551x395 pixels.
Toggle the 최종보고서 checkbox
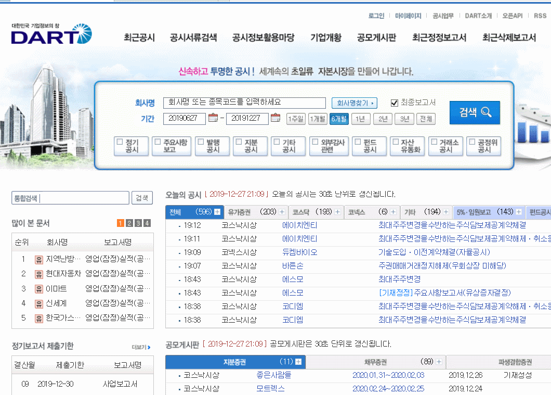click(x=394, y=103)
